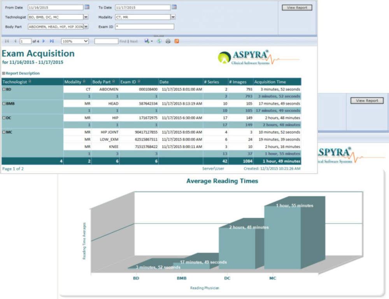Click the export save icon
389x299 pixels.
click(x=147, y=41)
